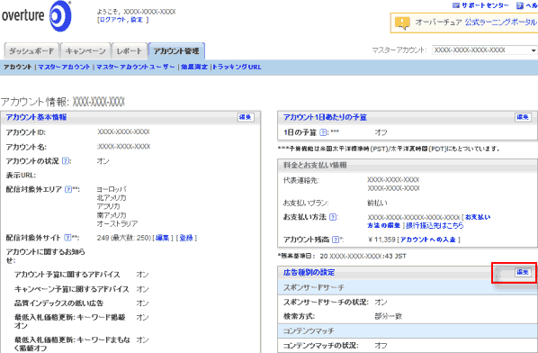The width and height of the screenshot is (538, 353).
Task: Click 編集 button in アカウント1日あたりの予算 header
Action: 523,117
